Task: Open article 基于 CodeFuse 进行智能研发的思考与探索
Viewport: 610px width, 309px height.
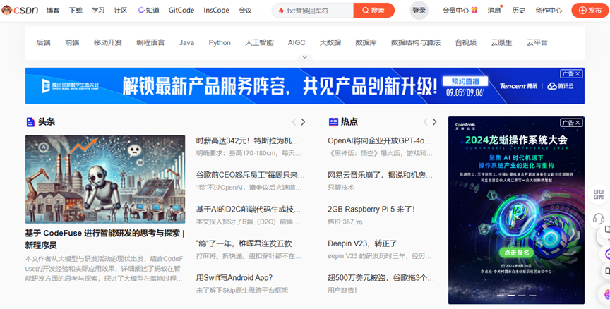Action: tap(105, 239)
